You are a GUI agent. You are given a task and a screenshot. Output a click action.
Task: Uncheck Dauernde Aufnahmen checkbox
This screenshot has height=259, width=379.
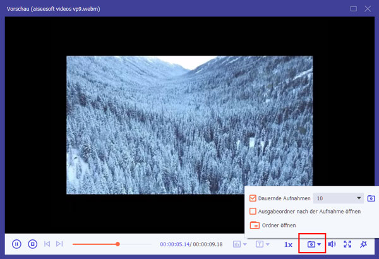253,198
